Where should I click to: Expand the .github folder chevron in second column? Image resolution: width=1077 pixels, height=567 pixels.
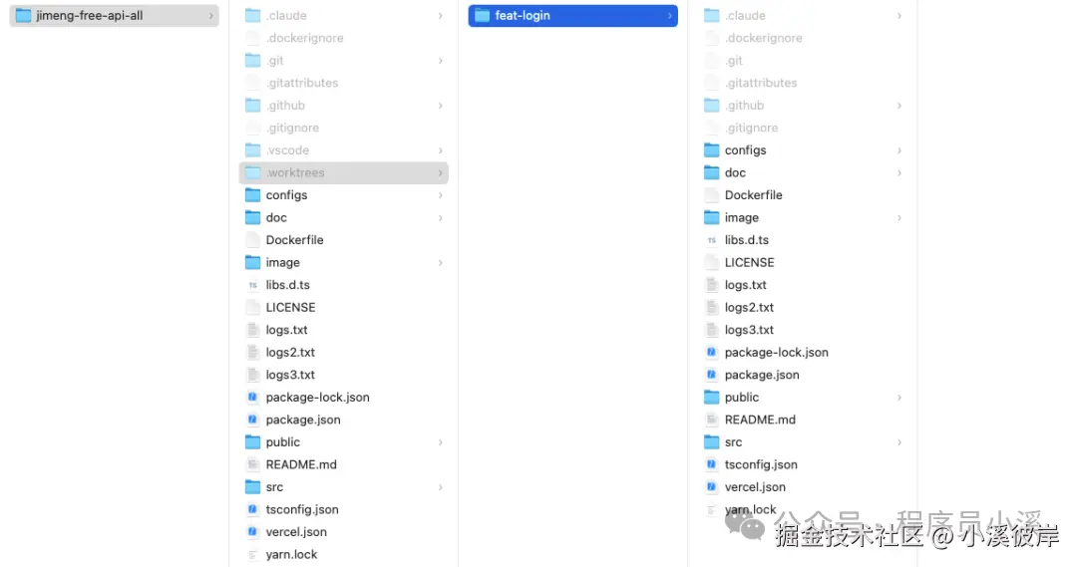tap(441, 106)
